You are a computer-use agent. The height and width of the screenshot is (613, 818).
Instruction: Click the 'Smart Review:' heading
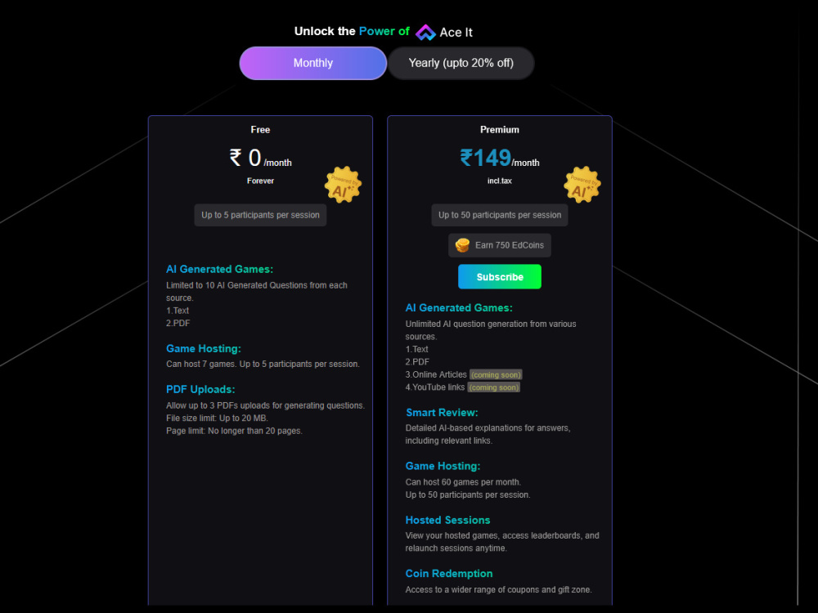click(x=442, y=412)
